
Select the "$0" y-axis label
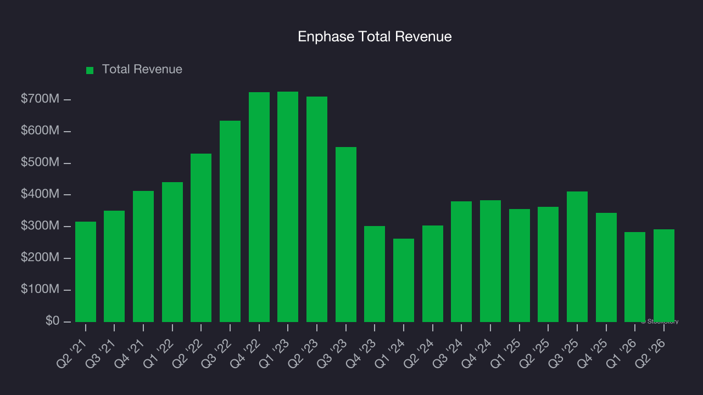[x=52, y=321]
